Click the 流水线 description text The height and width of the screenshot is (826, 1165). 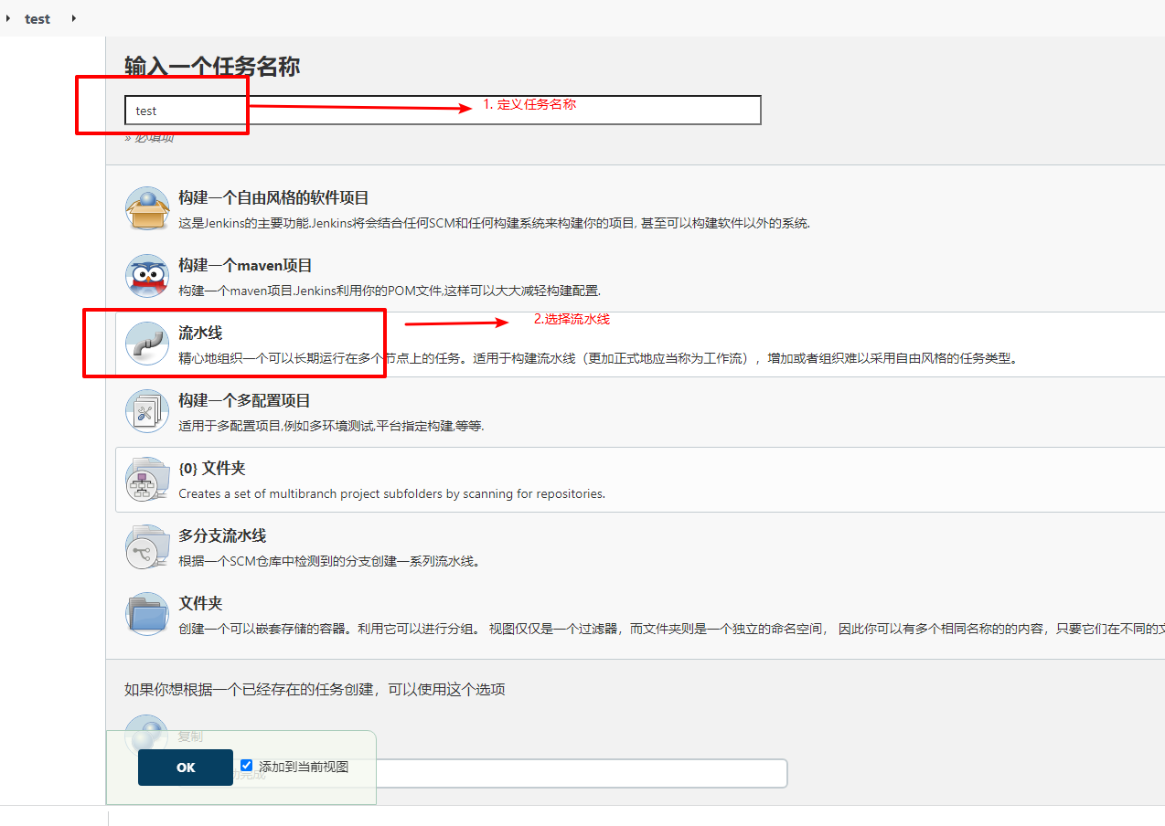tap(598, 358)
